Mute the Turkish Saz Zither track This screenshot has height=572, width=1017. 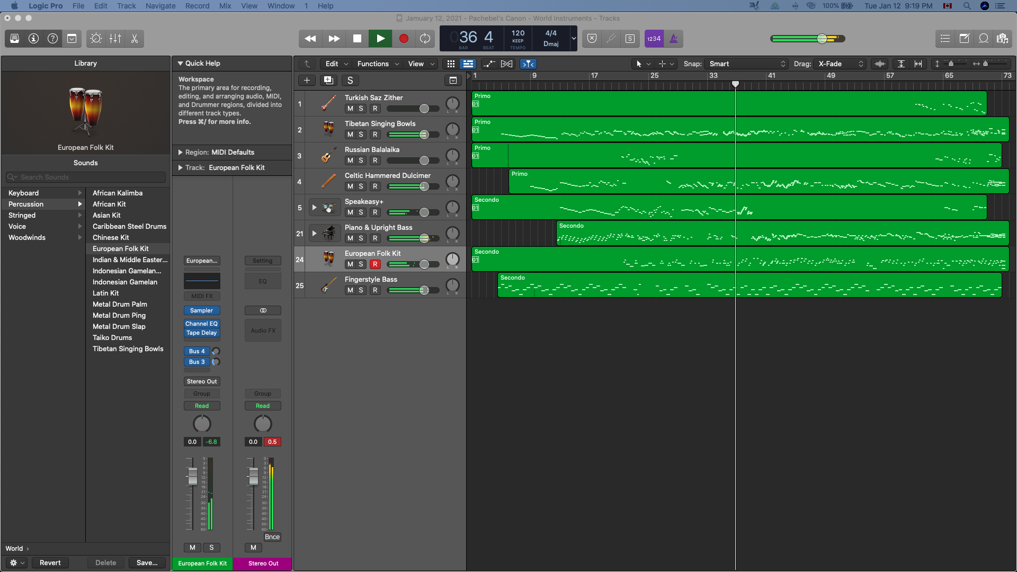point(350,109)
